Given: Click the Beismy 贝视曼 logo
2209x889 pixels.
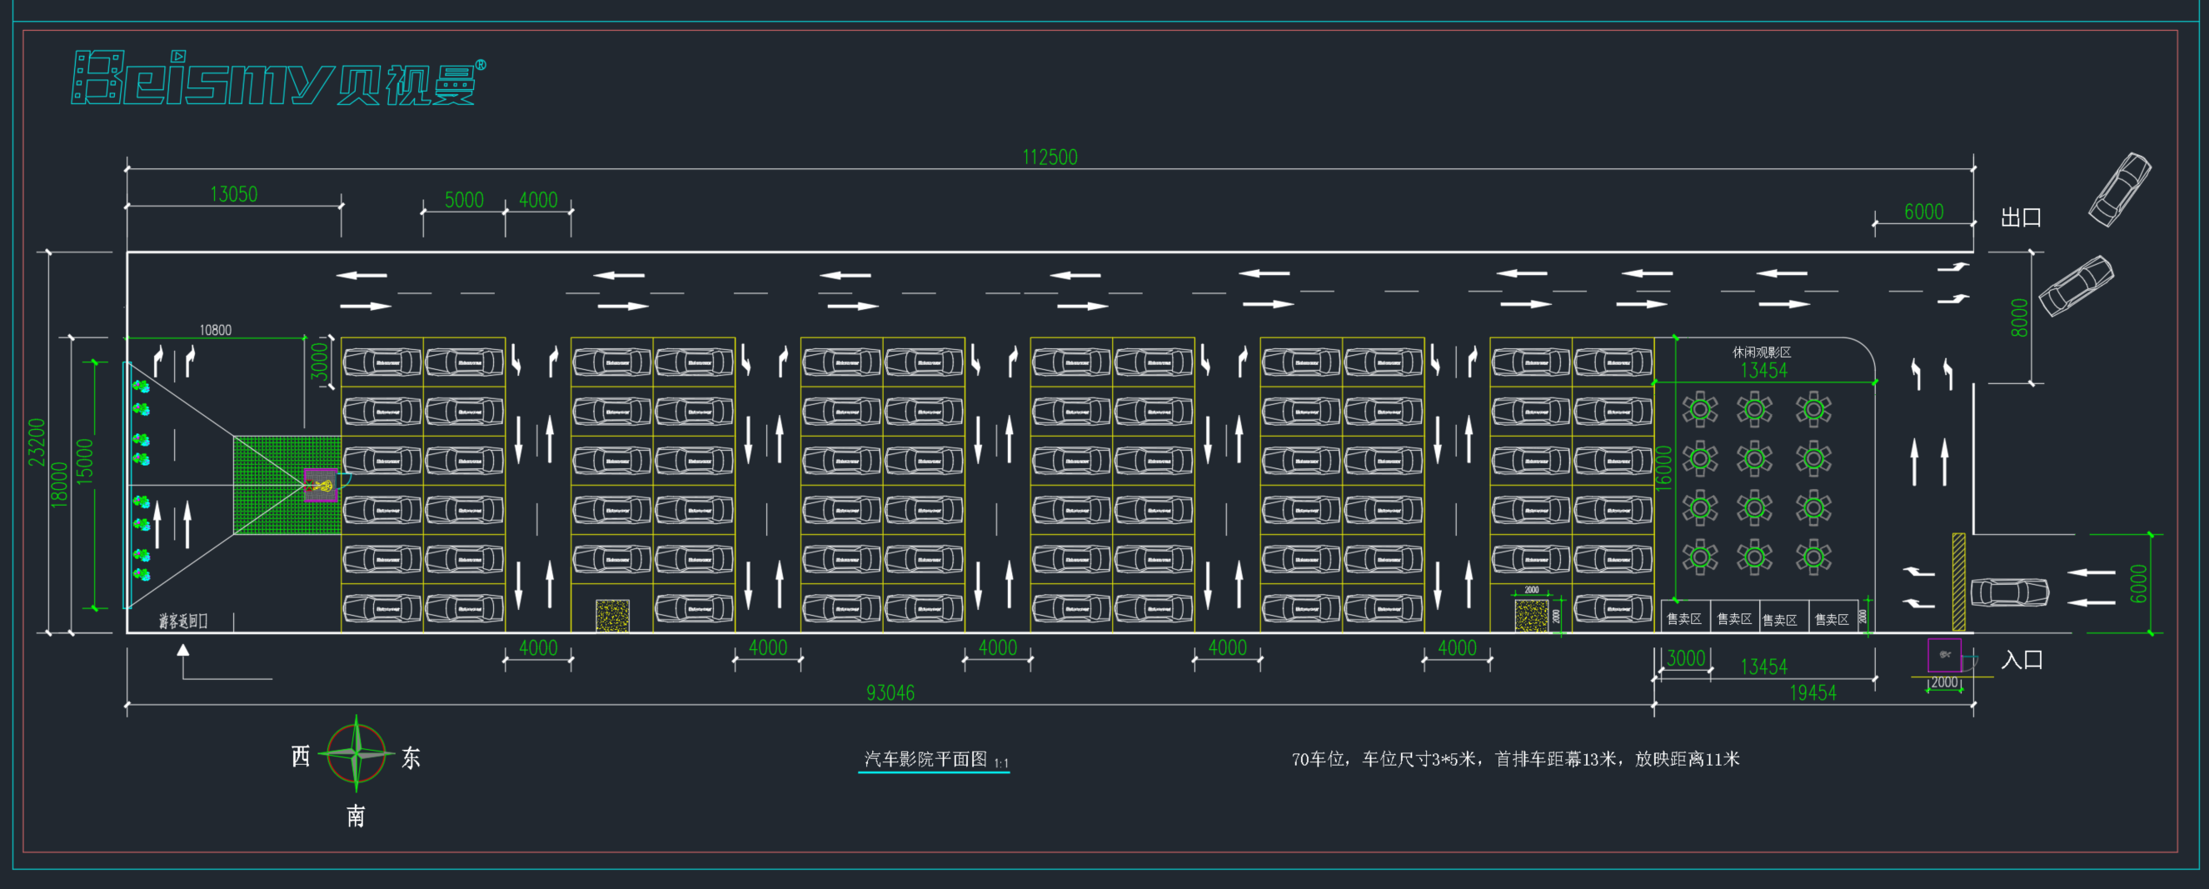Looking at the screenshot, I should 279,79.
